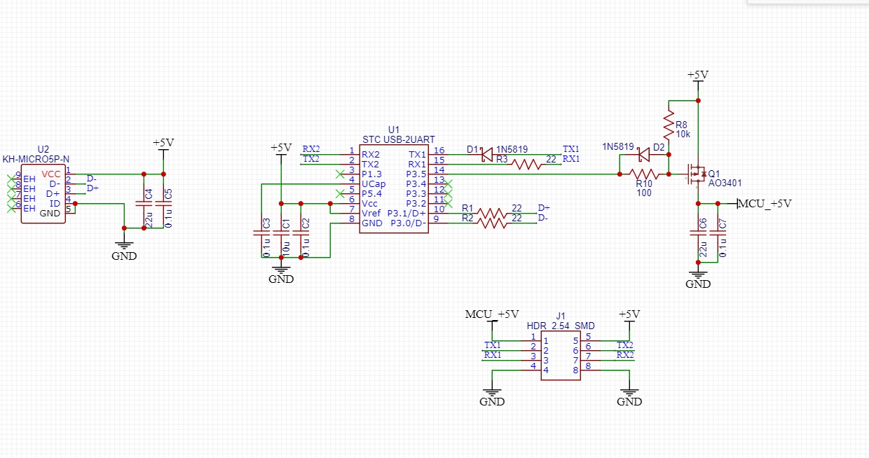
Task: Select the R10 100 ohm resistor symbol
Action: (x=645, y=174)
